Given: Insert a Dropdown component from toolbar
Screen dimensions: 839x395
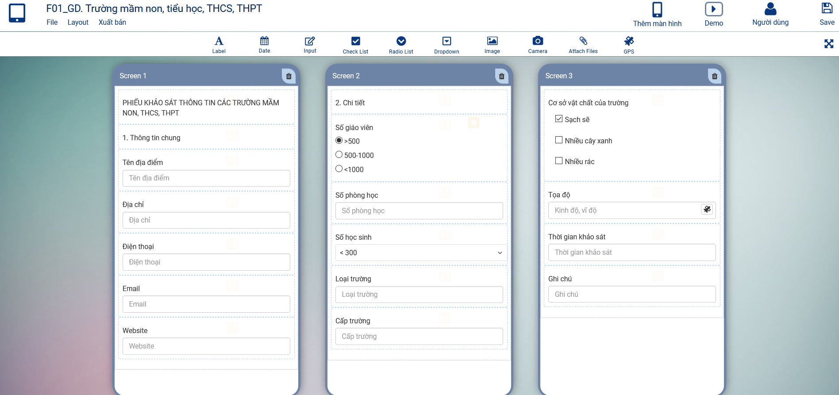Looking at the screenshot, I should click(x=446, y=45).
